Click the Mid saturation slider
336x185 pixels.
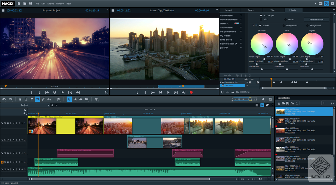pos(287,69)
